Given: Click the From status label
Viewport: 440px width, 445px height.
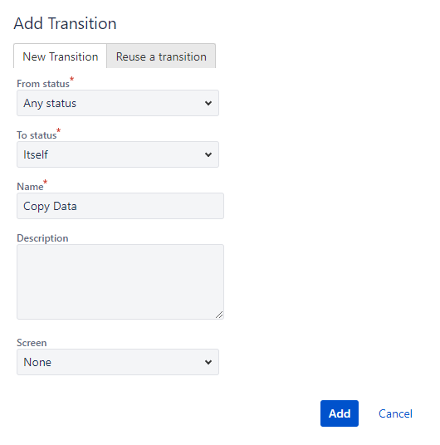Looking at the screenshot, I should click(x=43, y=84).
